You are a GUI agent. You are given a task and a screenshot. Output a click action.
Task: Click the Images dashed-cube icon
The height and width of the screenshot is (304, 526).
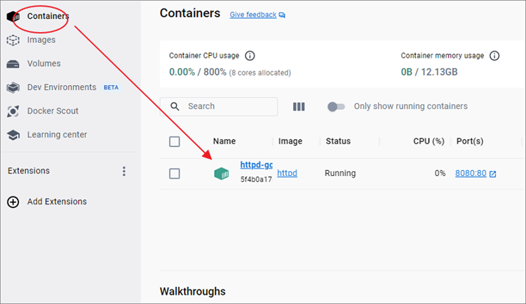[x=13, y=40]
